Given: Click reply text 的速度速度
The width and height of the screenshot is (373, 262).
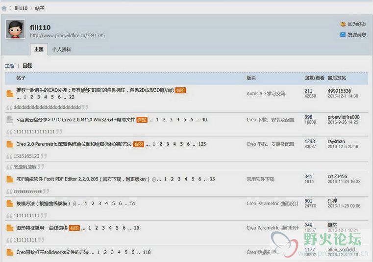Looking at the screenshot, I should (x=25, y=167).
